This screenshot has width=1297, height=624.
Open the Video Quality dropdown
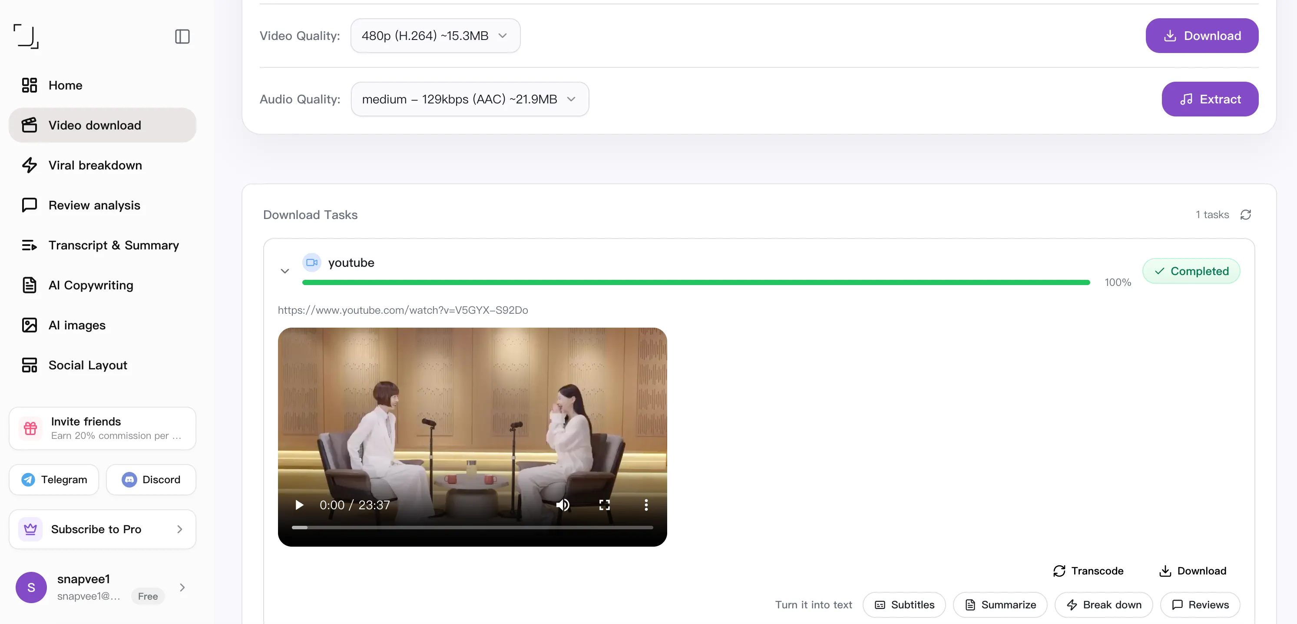click(436, 36)
